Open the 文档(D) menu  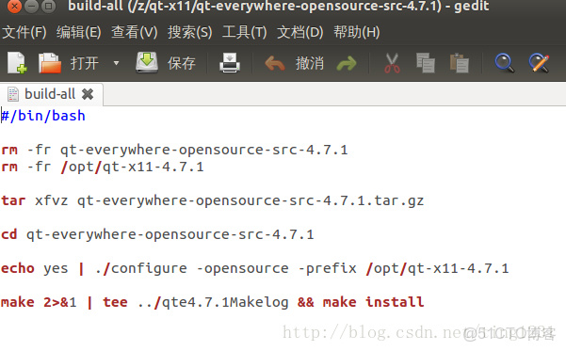tap(300, 32)
